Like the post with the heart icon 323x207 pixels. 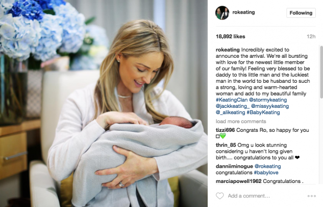point(219,196)
